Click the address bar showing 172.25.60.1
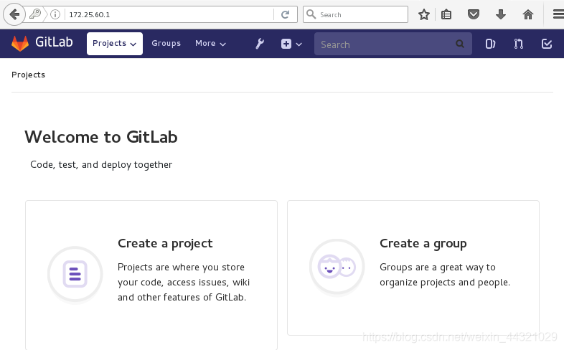 coord(169,15)
